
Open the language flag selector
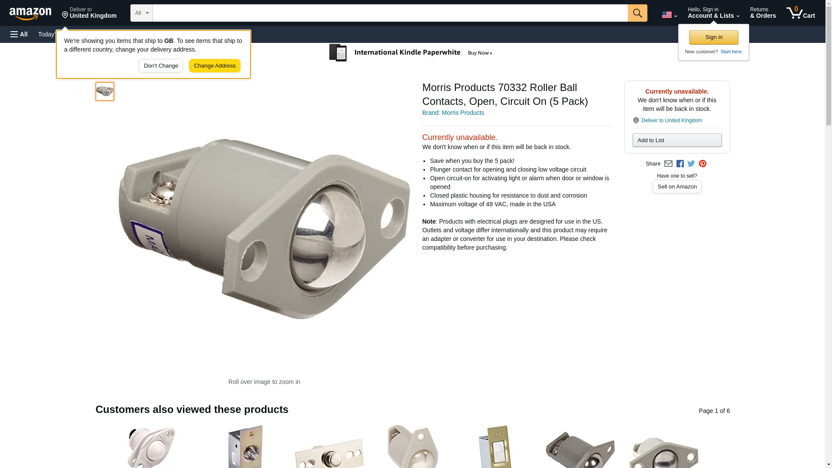(x=669, y=15)
